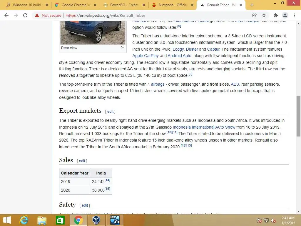
Task: Open the Captur link
Action: [213, 49]
